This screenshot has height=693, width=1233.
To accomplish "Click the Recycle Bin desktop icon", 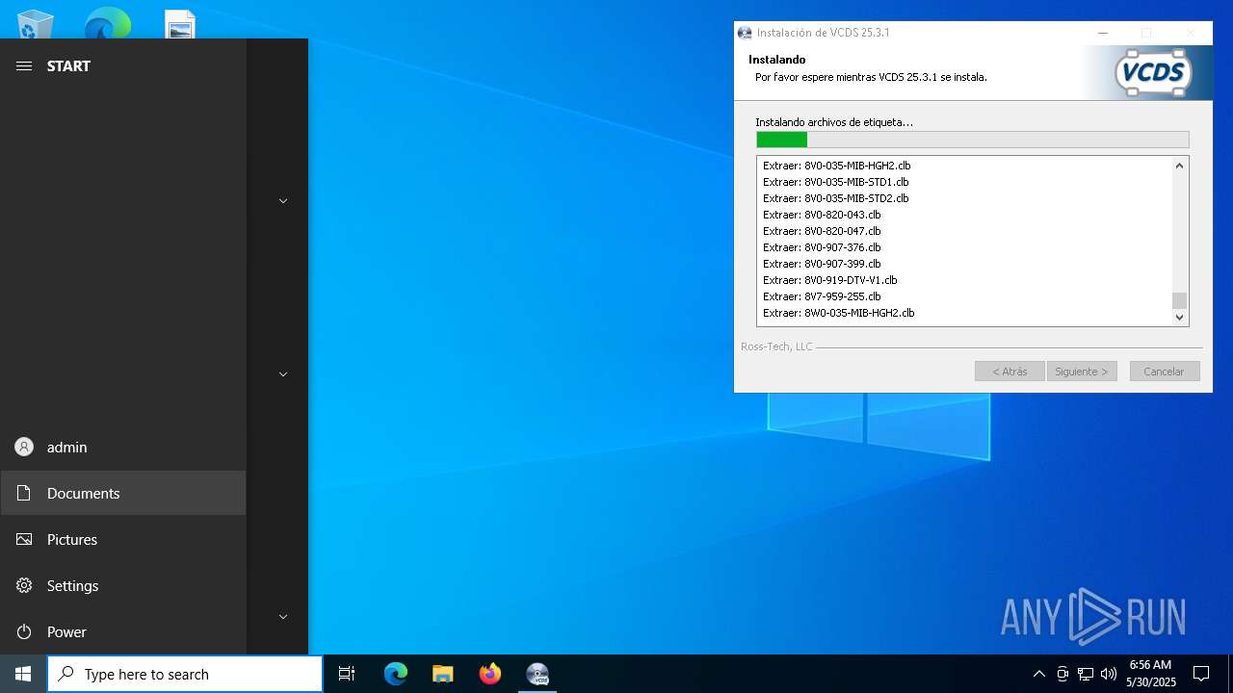I will click(x=35, y=24).
